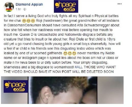Click the blurred area below ghpage watermark

pyautogui.click(x=15, y=98)
